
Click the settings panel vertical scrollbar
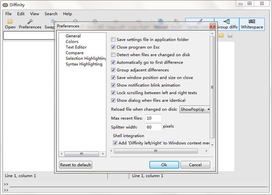click(212, 86)
